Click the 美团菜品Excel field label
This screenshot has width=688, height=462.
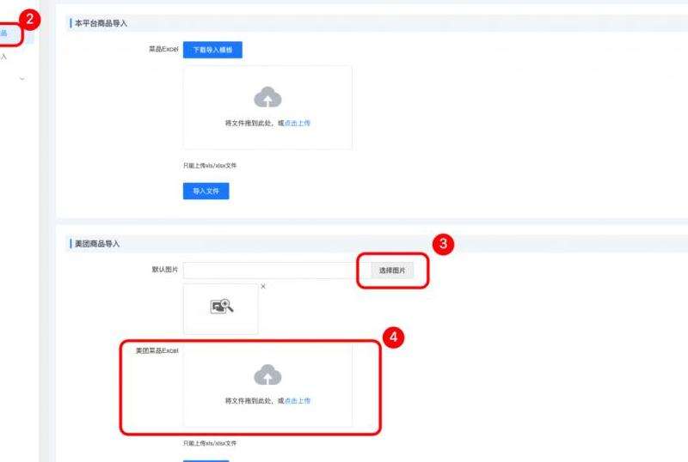(157, 351)
